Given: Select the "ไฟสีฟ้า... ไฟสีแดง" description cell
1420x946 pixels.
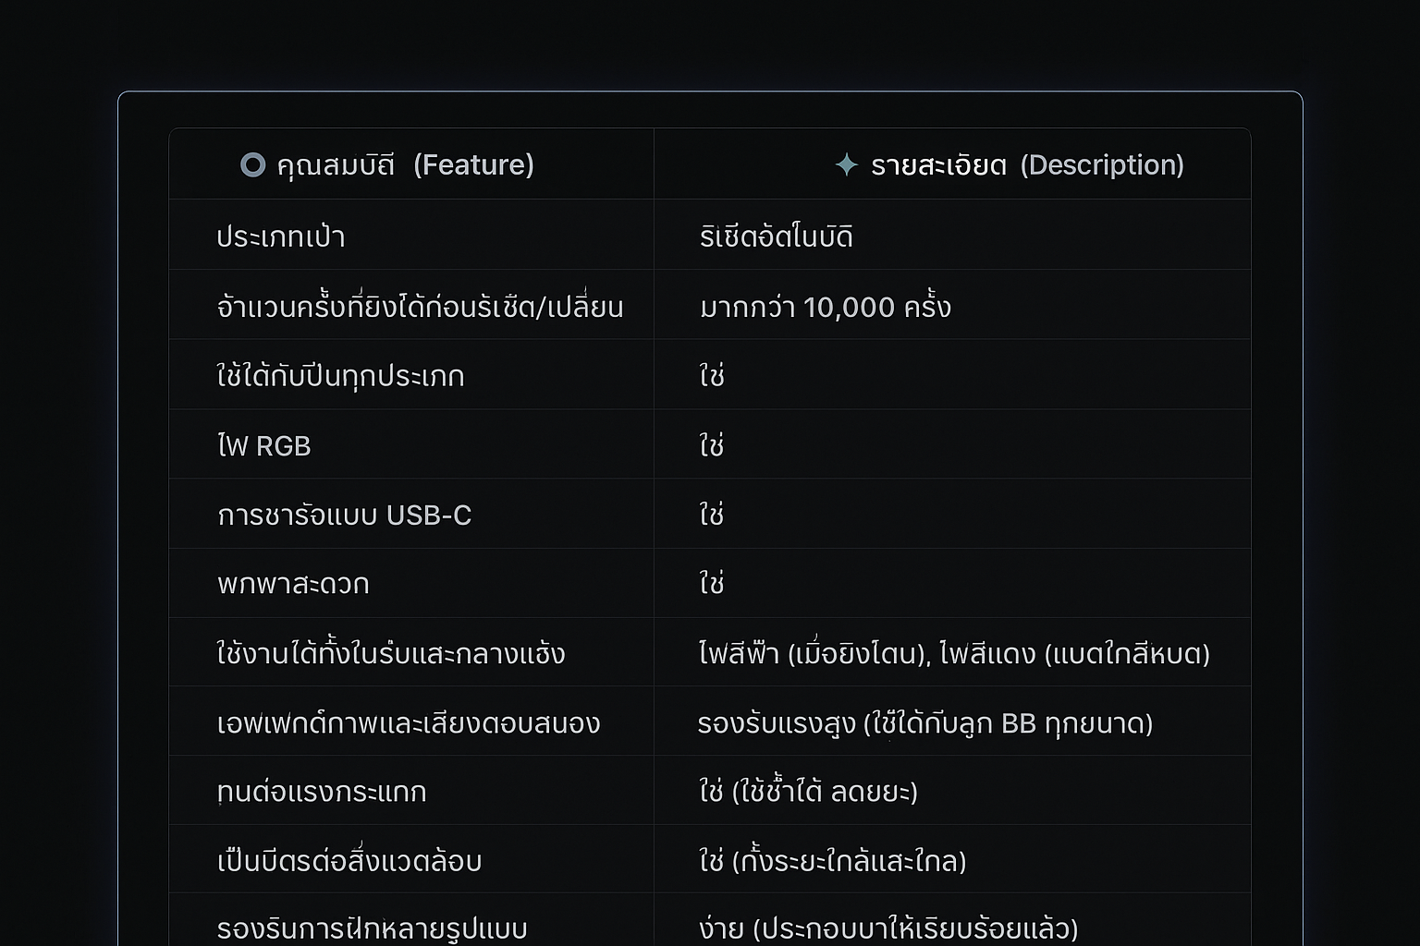Looking at the screenshot, I should point(954,654).
